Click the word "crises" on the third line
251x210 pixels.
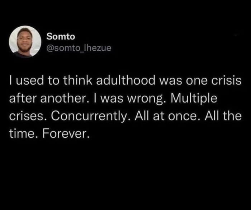click(x=21, y=117)
